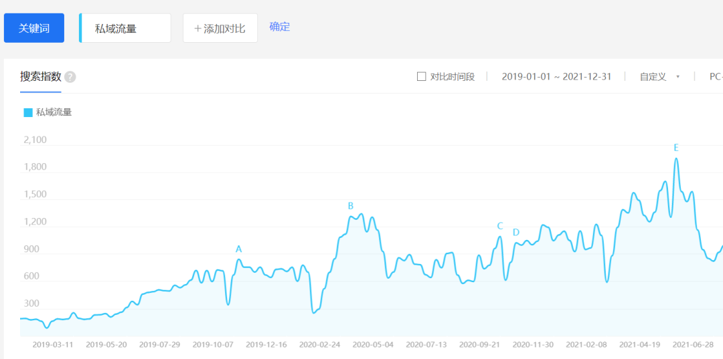Click marker B on the chart
Screen dimensions: 723x359
tap(350, 206)
